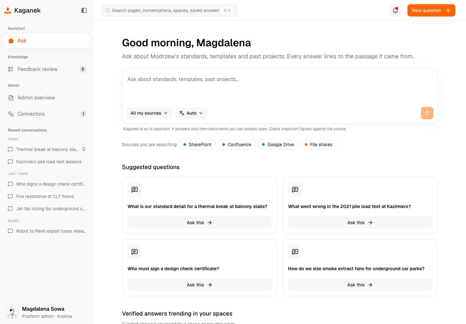Click the Google Drive source chip
Image resolution: width=466 pixels, height=324 pixels.
(278, 145)
